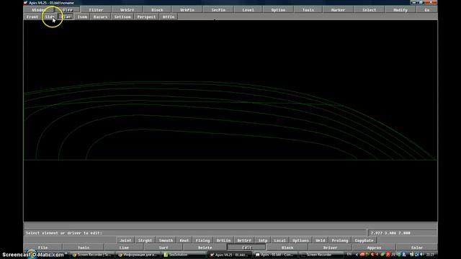461x259 pixels.
Task: Click the Windows Start button
Action: pyautogui.click(x=32, y=254)
